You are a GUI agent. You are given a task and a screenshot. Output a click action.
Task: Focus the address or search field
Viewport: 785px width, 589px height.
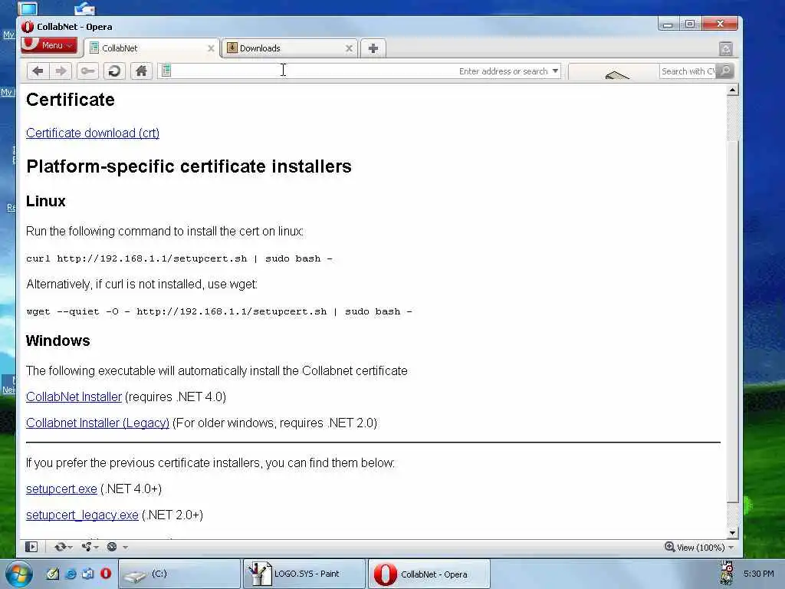click(x=360, y=71)
